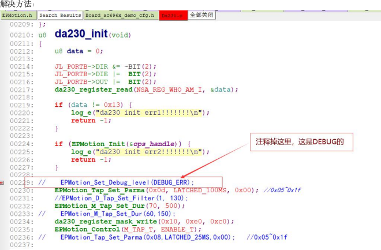Click 'return -1;' on line 00226
The height and width of the screenshot is (250, 381).
click(91, 159)
